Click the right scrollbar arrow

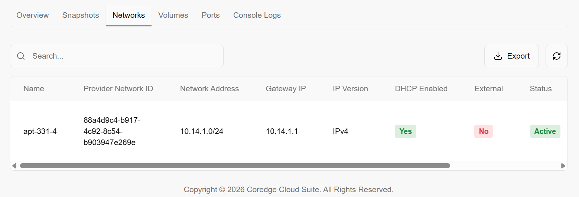563,166
